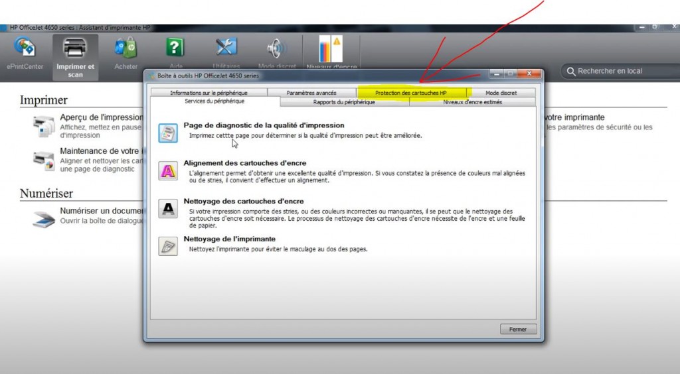Close the Boîte à outils dialog
Viewport: 680px width, 374px height.
(x=529, y=74)
